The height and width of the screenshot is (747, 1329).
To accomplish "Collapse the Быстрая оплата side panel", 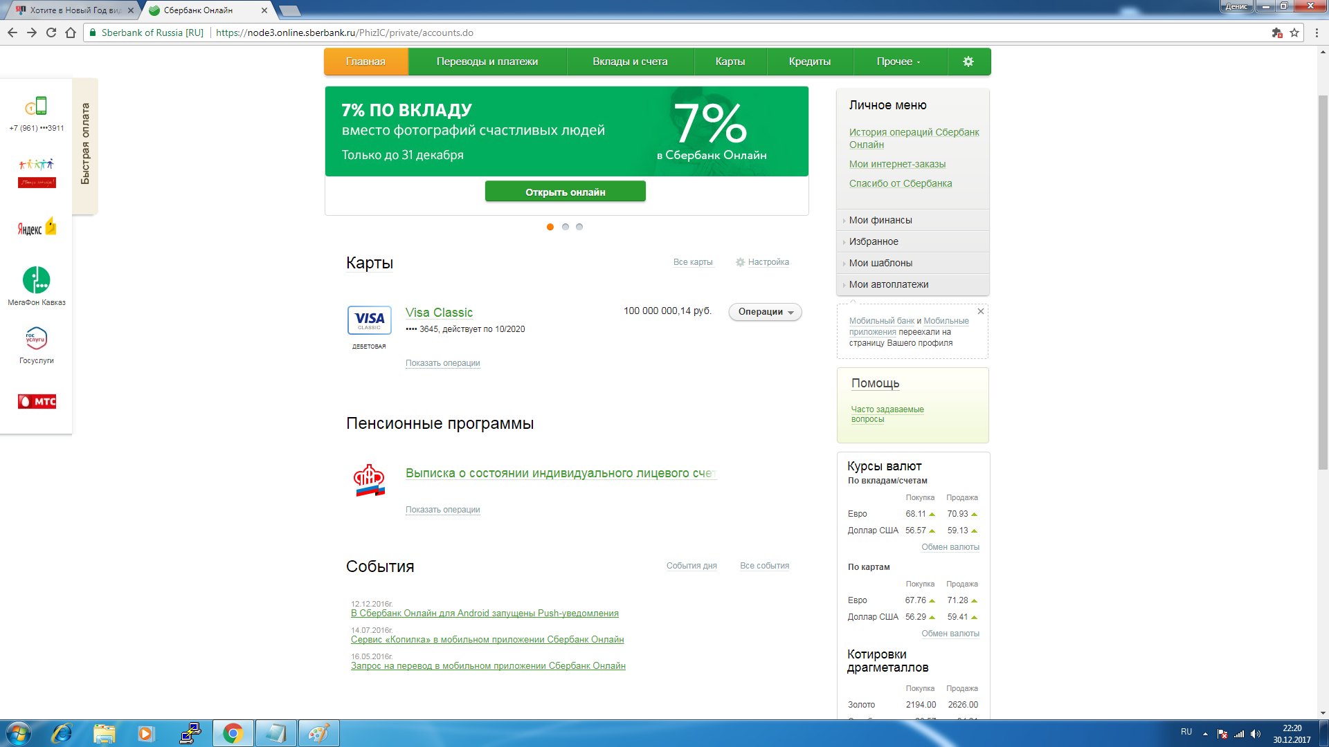I will coord(85,145).
